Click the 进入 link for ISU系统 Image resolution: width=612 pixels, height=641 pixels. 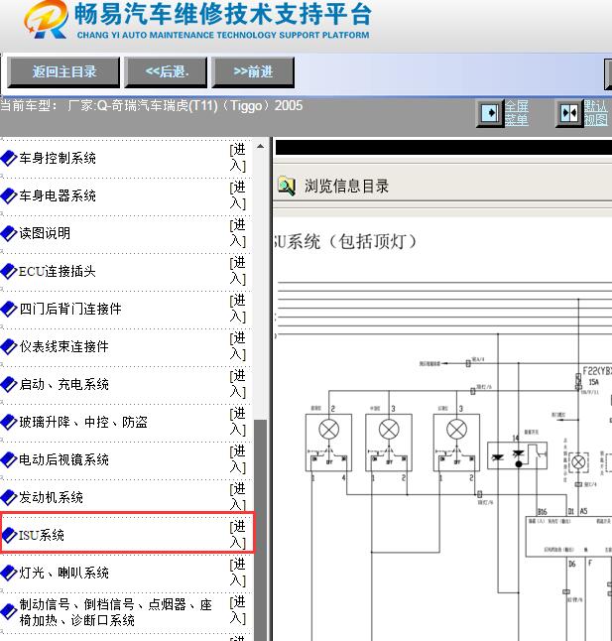point(238,535)
